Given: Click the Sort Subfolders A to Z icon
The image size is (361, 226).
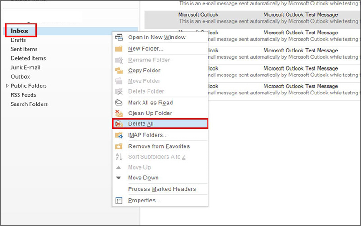Looking at the screenshot, I should 119,157.
